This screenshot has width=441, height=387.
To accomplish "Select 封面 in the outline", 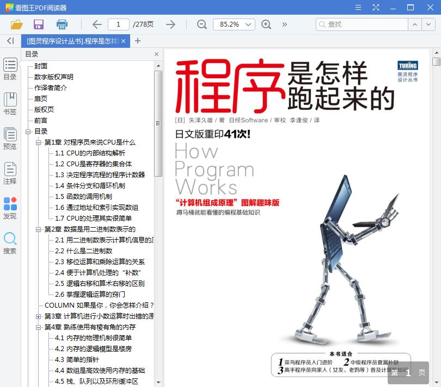I will point(41,66).
